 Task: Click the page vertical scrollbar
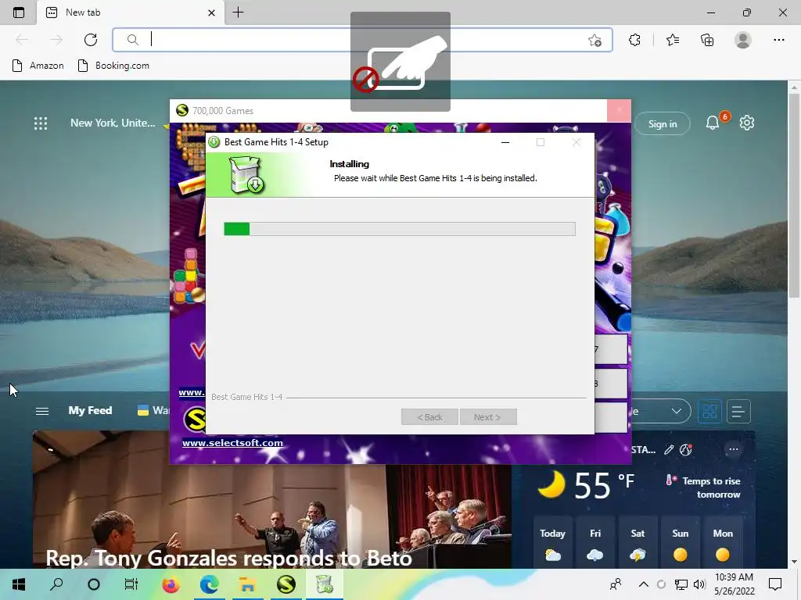point(794,194)
